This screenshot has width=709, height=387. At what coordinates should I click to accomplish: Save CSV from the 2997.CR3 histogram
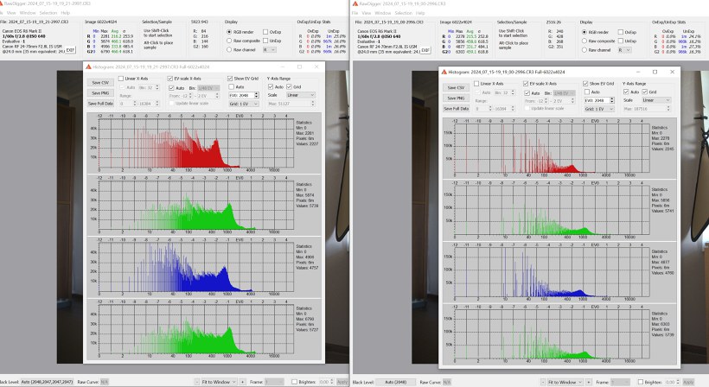tap(99, 82)
